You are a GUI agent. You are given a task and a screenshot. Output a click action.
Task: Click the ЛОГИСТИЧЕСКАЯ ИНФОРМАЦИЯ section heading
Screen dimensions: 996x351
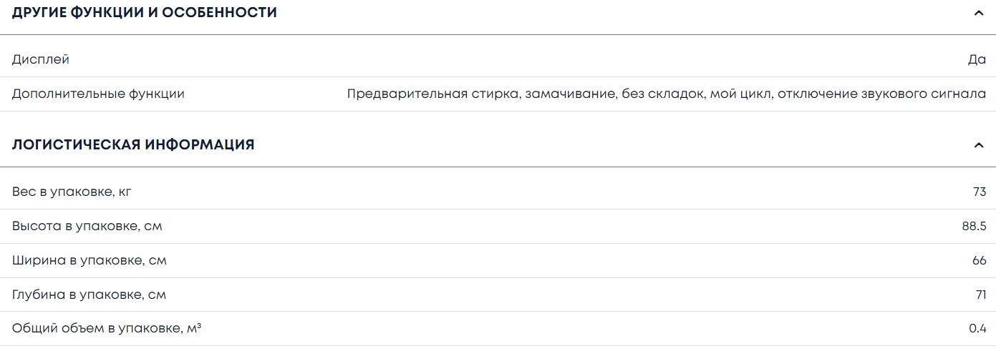pos(133,145)
